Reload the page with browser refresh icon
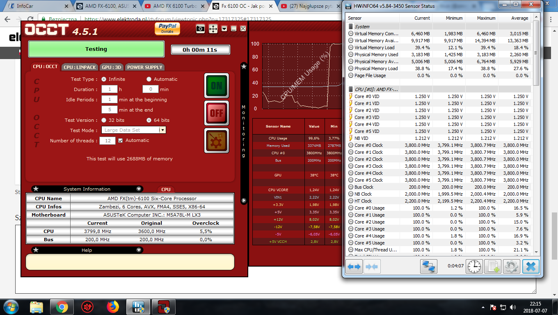This screenshot has width=558, height=315. click(x=30, y=19)
